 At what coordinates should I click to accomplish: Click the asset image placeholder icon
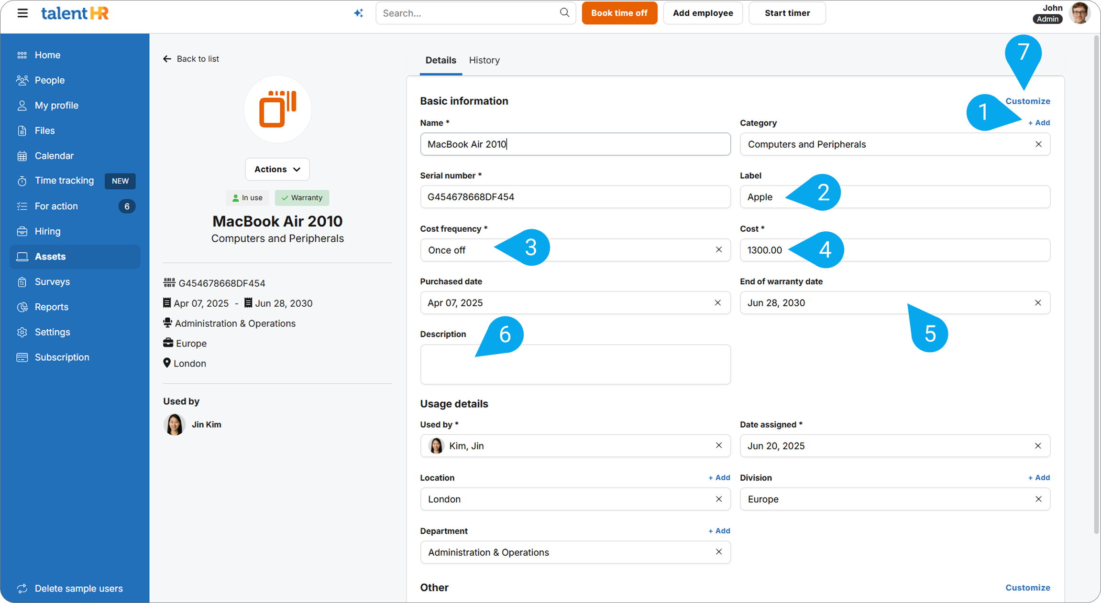(278, 109)
